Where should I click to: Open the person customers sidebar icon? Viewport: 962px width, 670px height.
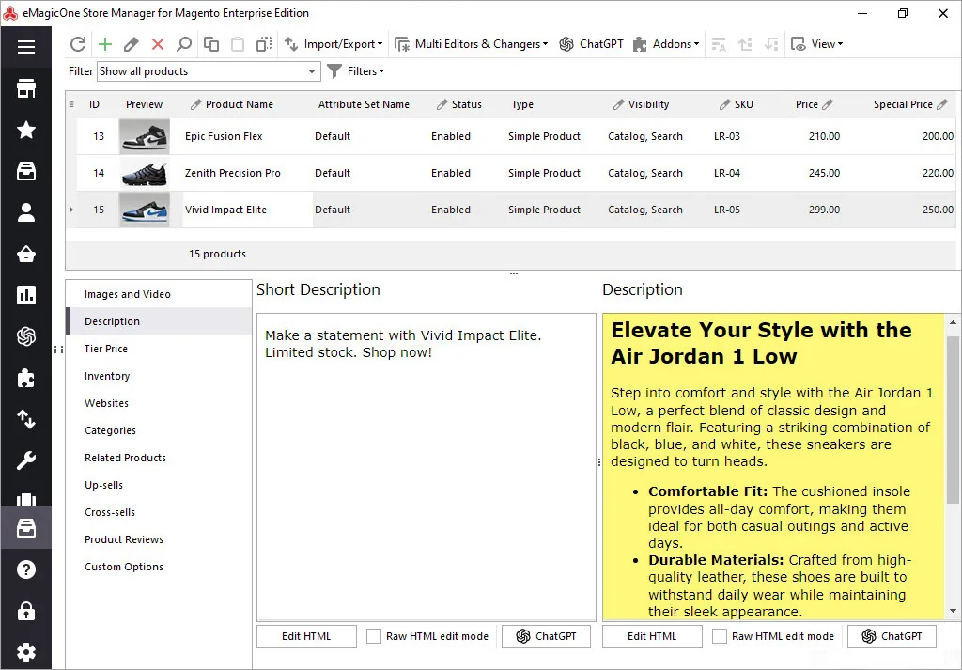click(25, 212)
